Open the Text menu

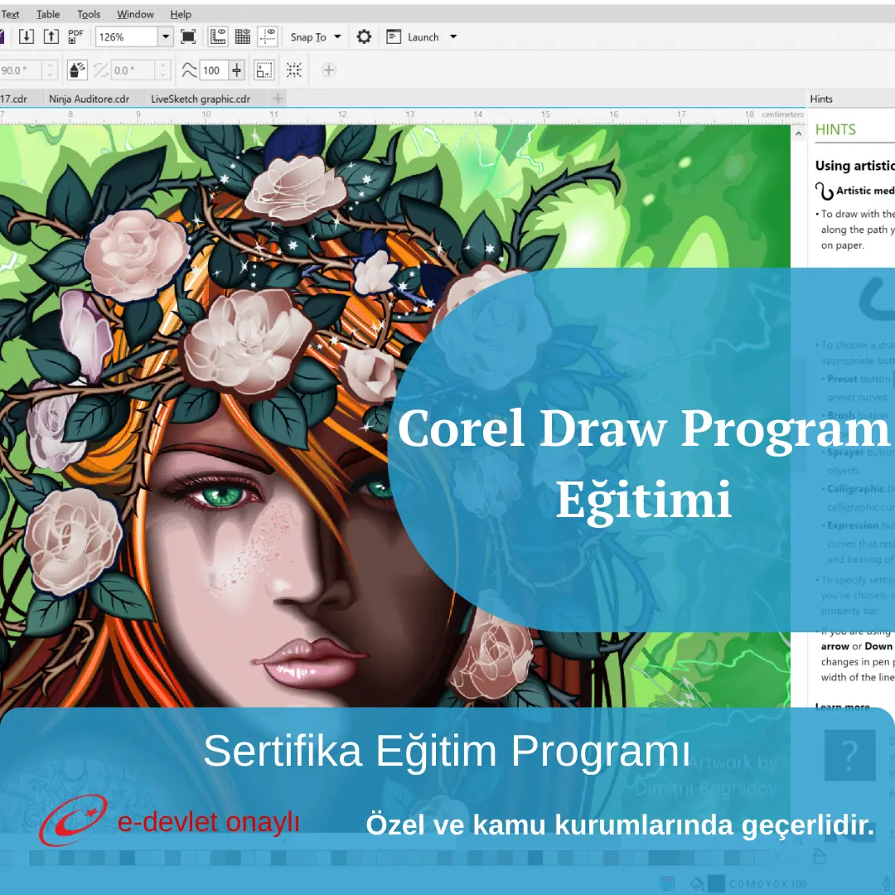[10, 14]
